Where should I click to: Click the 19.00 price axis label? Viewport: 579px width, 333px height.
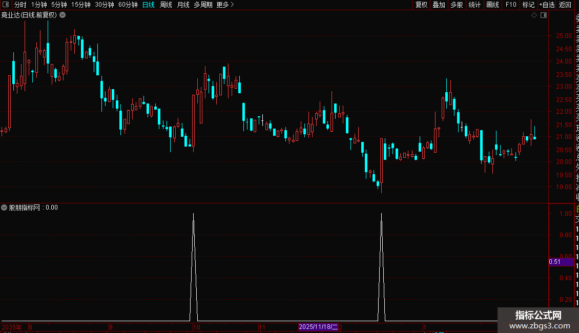click(564, 187)
